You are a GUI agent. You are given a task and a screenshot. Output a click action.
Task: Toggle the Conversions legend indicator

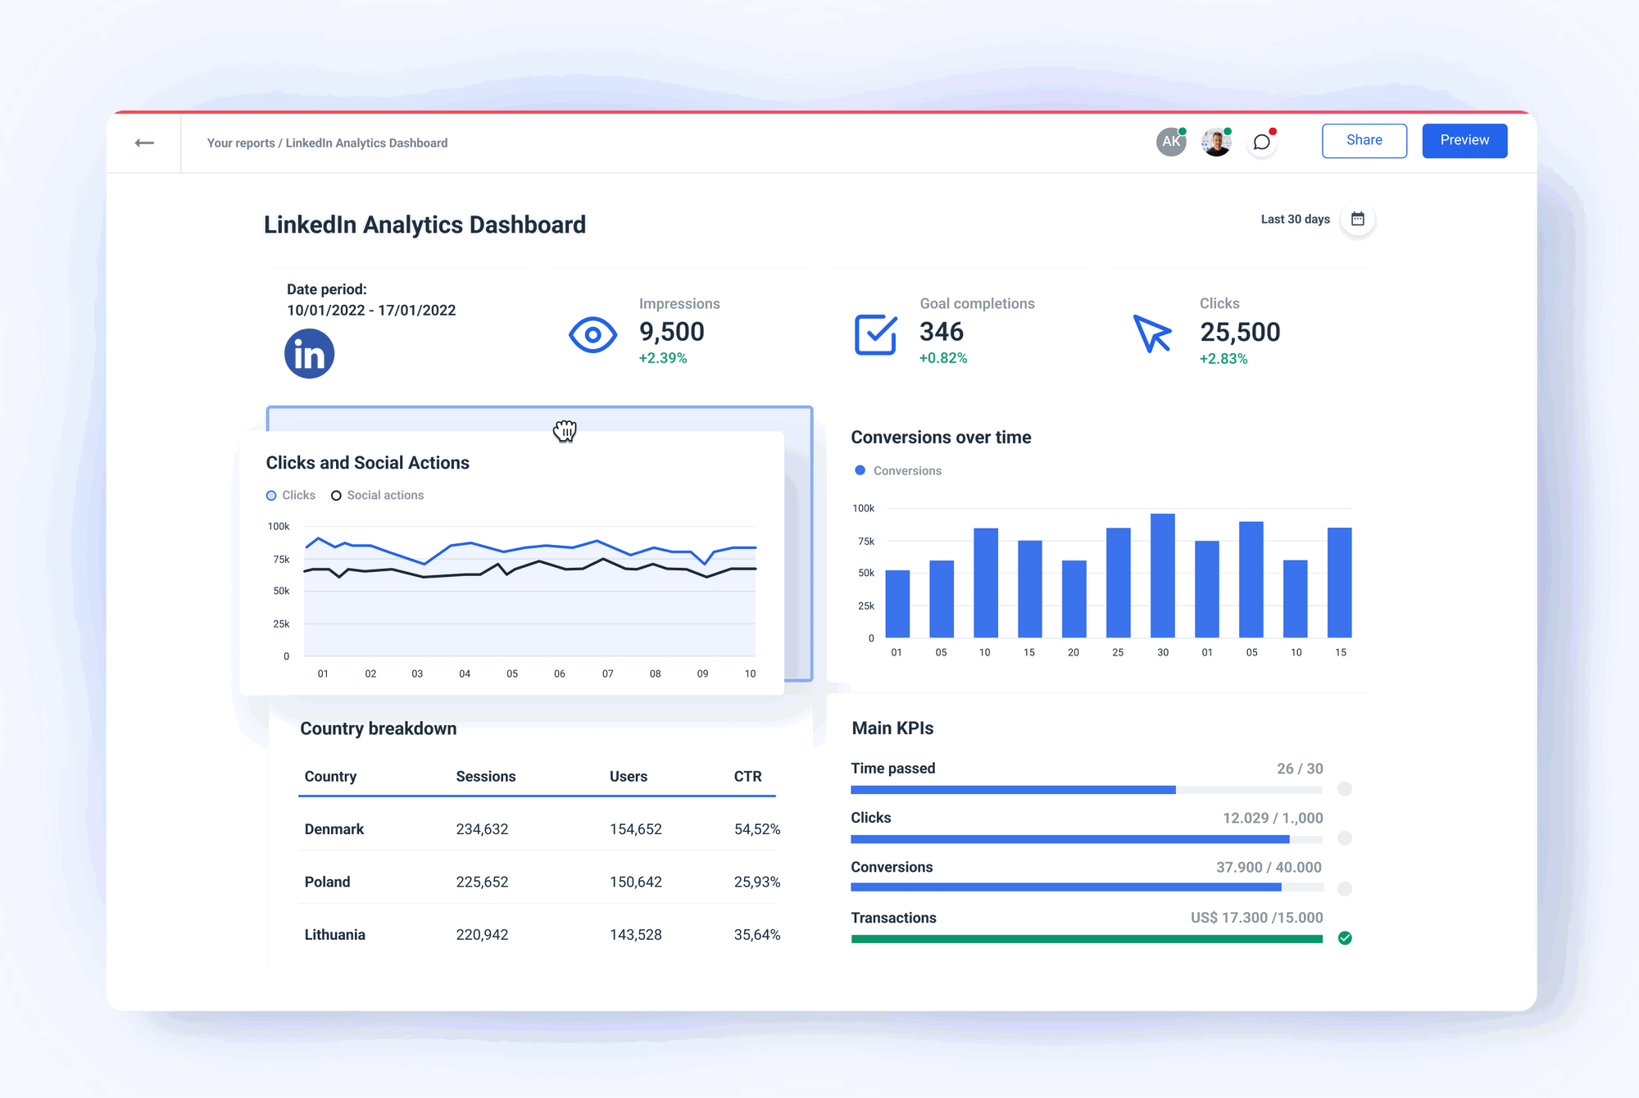(859, 470)
